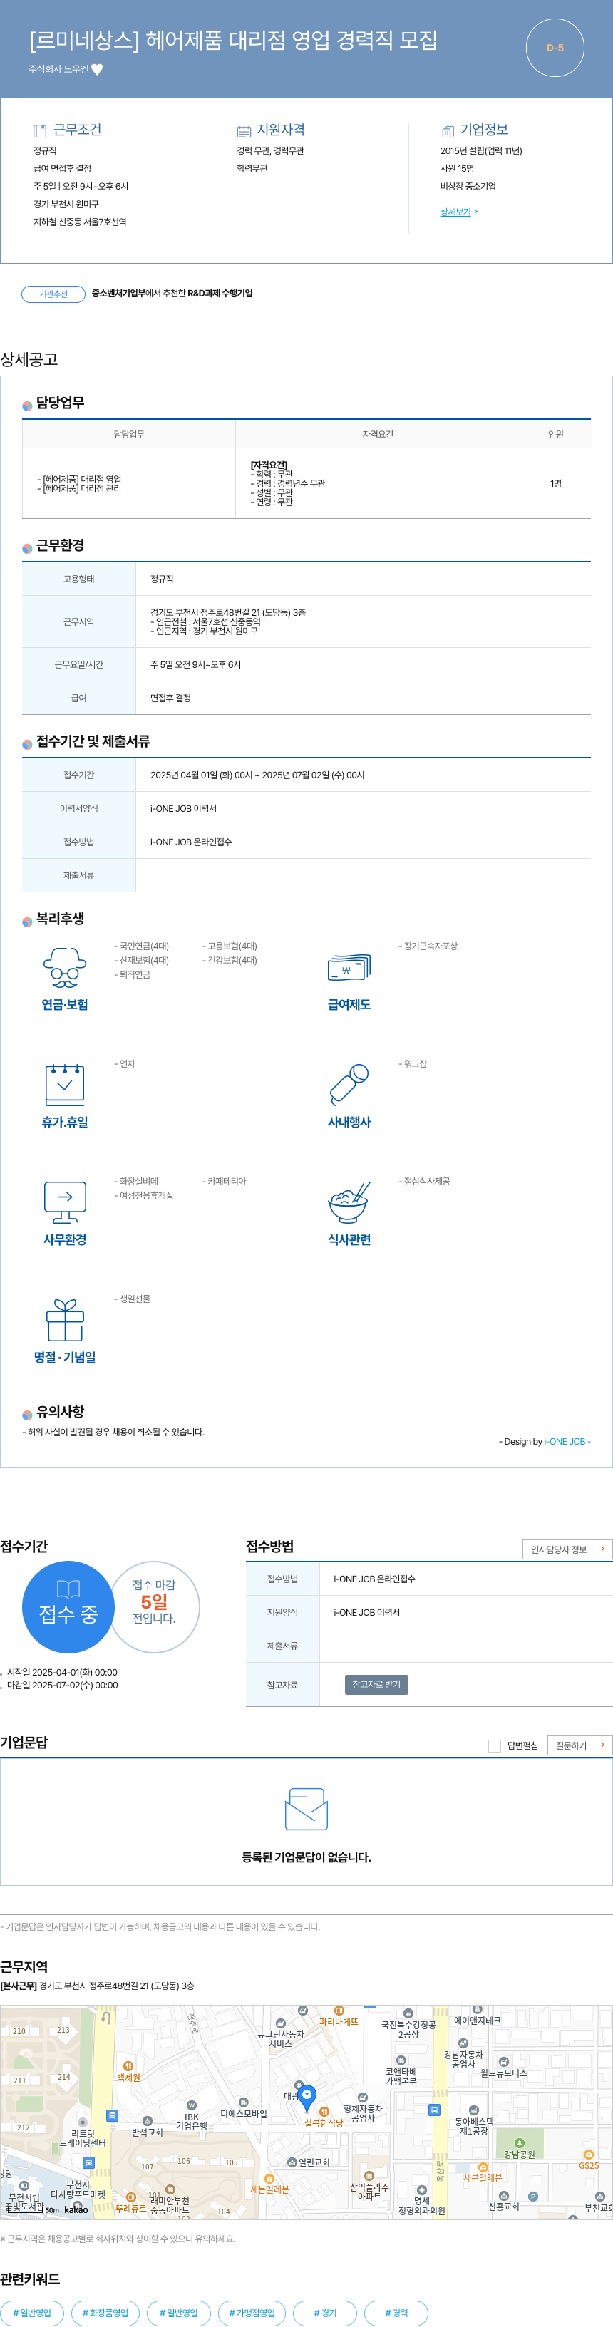
Task: Click the envelope icon in 기업문답 section
Action: pos(306,1810)
